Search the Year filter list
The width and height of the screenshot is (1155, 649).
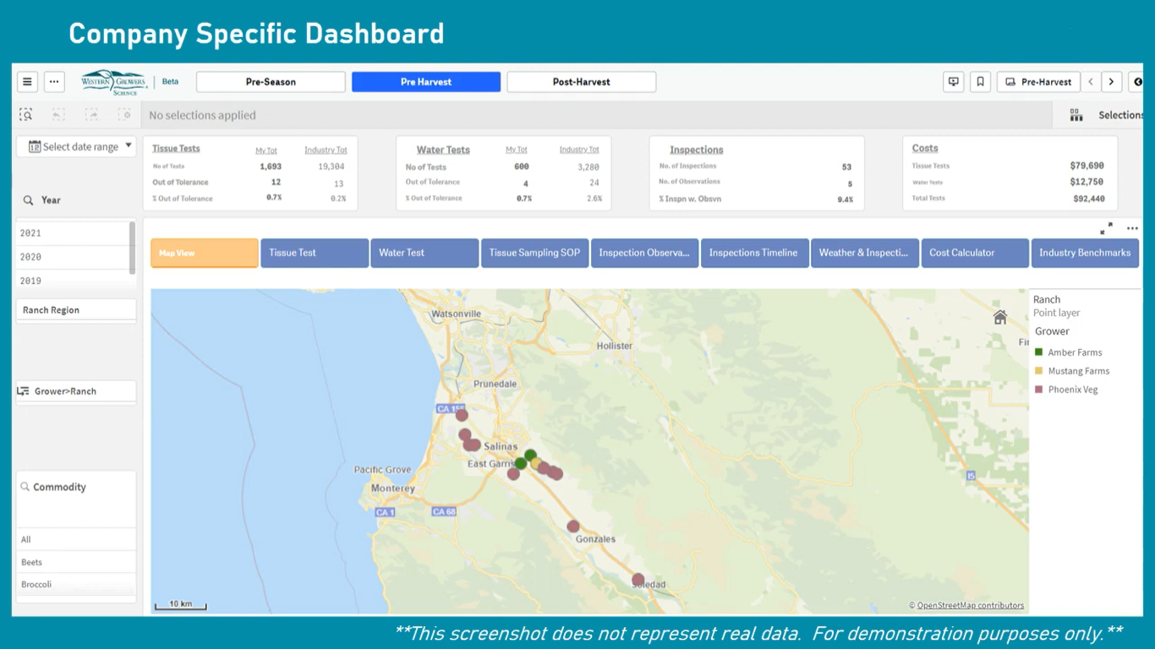(x=28, y=200)
